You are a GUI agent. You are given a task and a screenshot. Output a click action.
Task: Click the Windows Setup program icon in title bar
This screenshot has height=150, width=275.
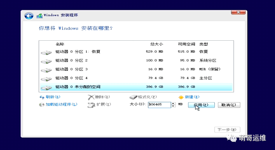(x=40, y=16)
